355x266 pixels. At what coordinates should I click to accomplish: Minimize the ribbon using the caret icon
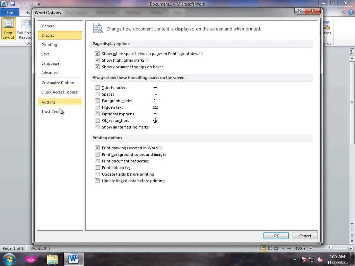pos(344,12)
